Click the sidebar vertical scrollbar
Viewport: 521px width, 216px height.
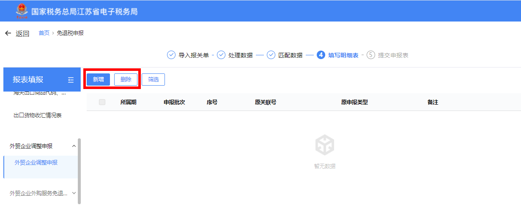[79, 171]
